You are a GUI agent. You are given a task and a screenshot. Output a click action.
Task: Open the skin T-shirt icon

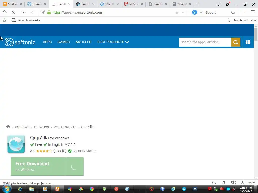click(x=228, y=4)
